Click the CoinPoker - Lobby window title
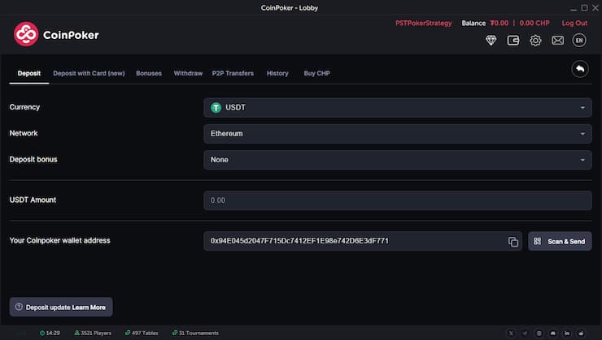Viewport: 602px width, 340px height. pyautogui.click(x=290, y=7)
